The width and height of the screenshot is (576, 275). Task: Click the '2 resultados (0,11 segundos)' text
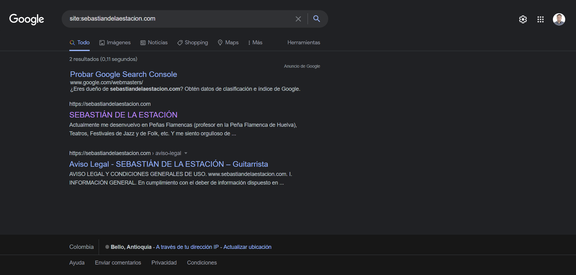click(103, 59)
